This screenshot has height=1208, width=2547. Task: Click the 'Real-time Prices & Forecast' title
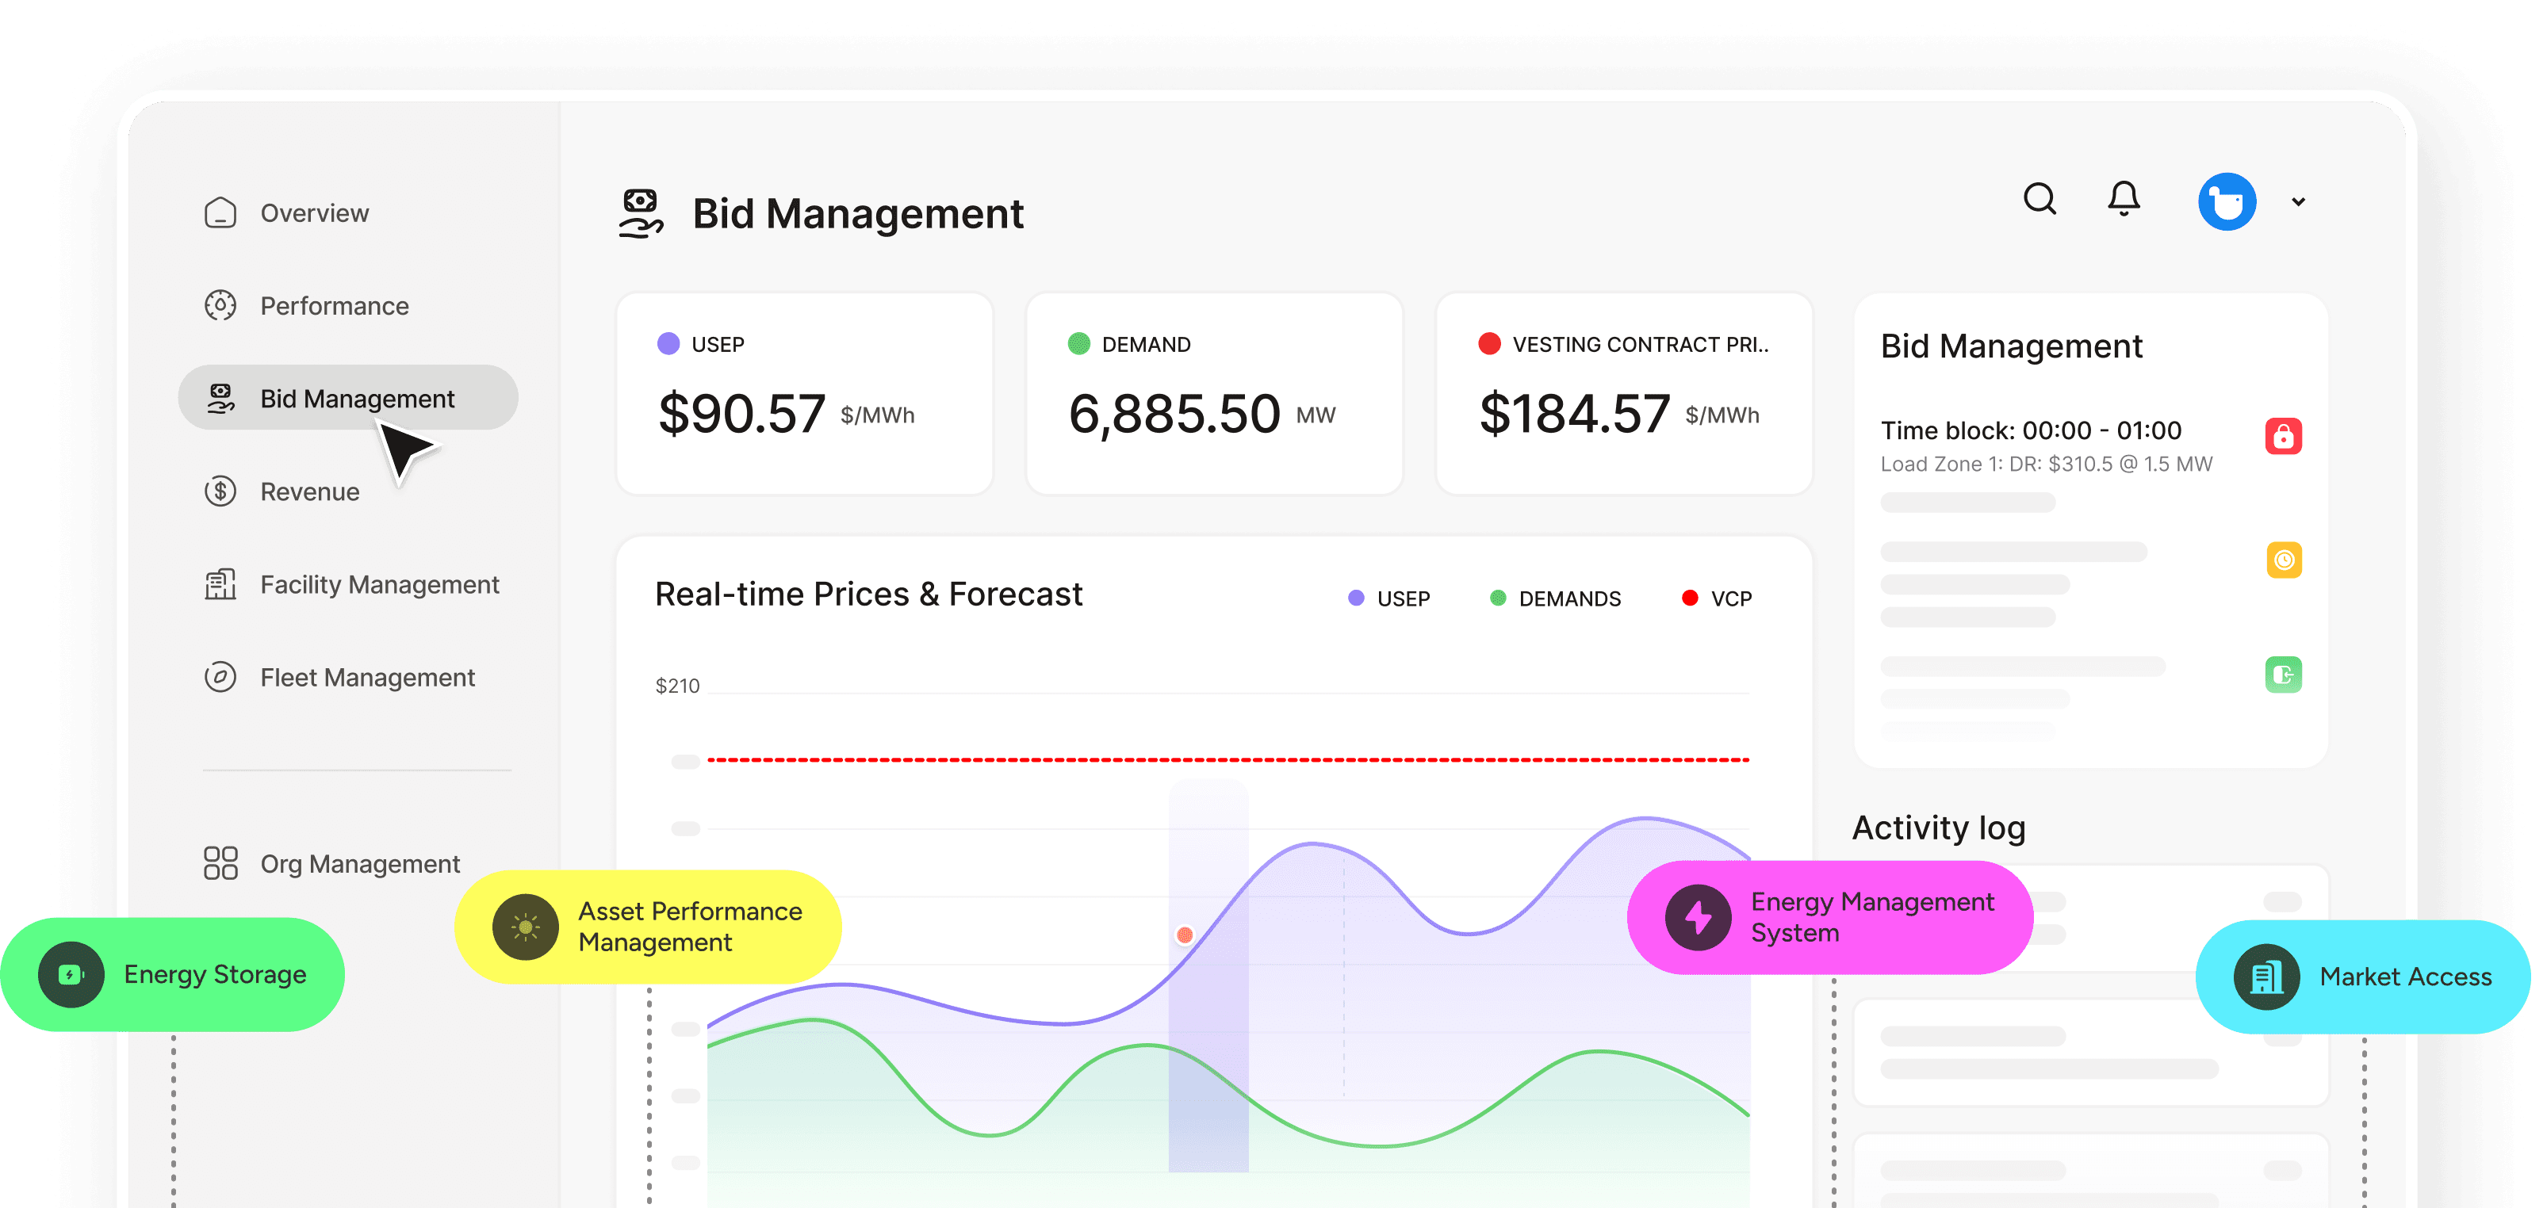point(868,594)
